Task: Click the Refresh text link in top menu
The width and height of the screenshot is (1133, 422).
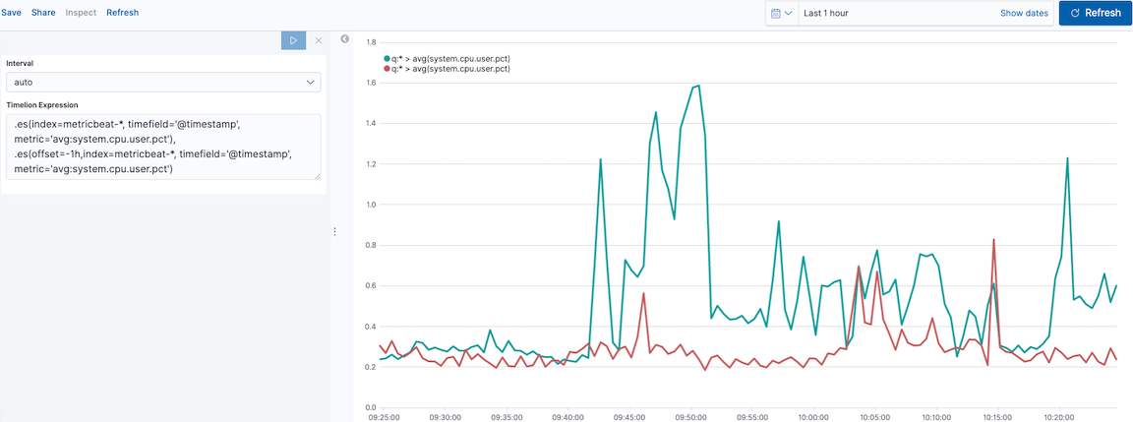Action: [122, 13]
